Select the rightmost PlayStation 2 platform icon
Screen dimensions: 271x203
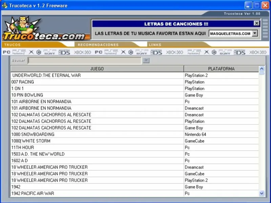pos(194,52)
